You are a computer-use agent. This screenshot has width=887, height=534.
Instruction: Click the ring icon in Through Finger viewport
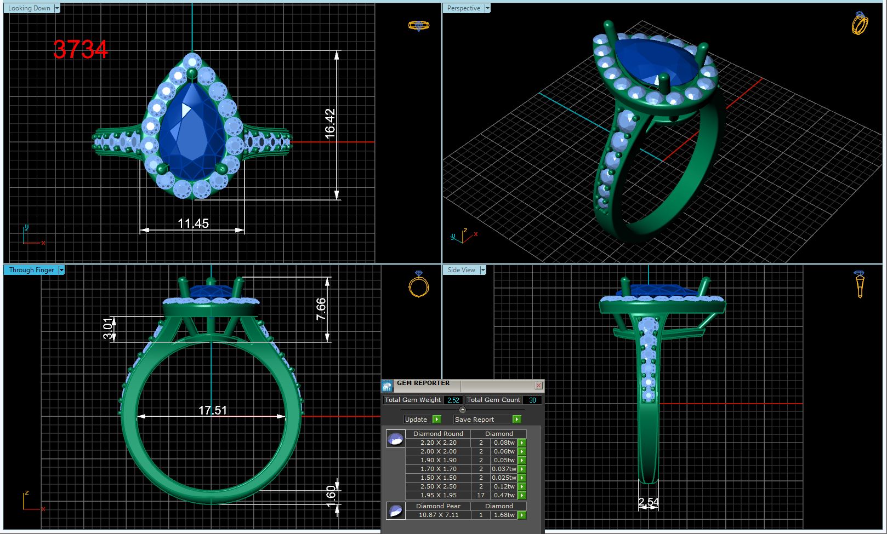[419, 285]
